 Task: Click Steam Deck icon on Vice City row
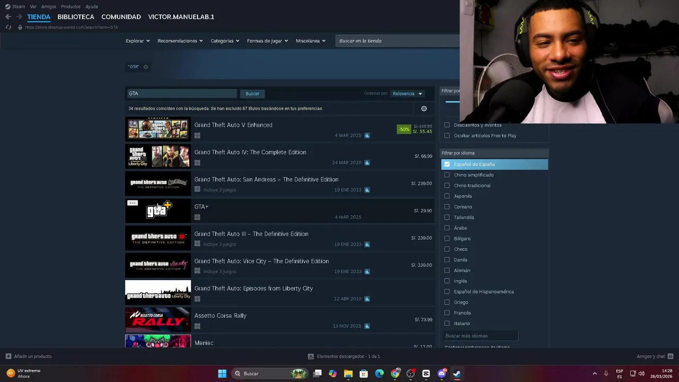coord(367,272)
